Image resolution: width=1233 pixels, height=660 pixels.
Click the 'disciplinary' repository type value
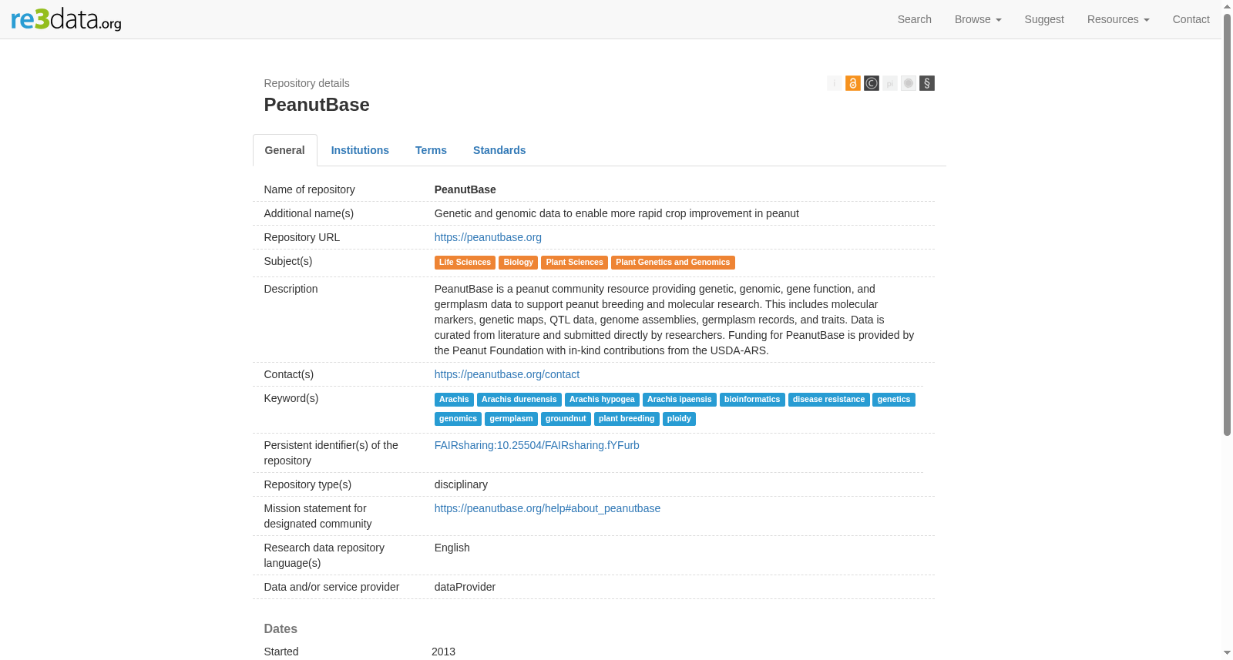(x=461, y=484)
